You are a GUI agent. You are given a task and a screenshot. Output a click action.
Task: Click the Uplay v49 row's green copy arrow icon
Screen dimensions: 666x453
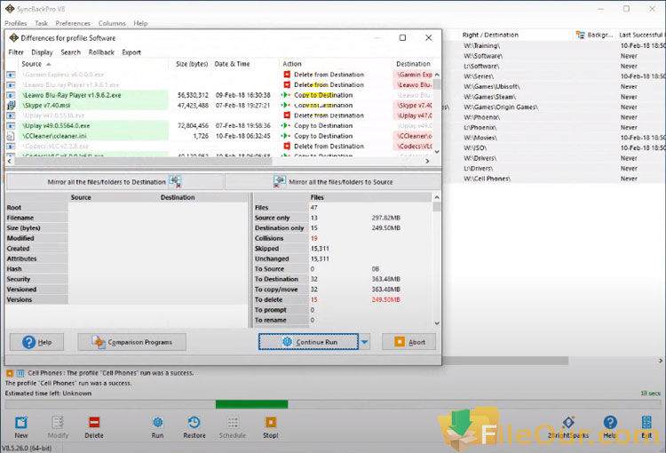click(286, 126)
